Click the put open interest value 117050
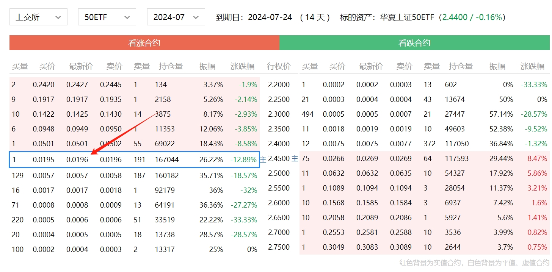The image size is (552, 272). (x=457, y=144)
